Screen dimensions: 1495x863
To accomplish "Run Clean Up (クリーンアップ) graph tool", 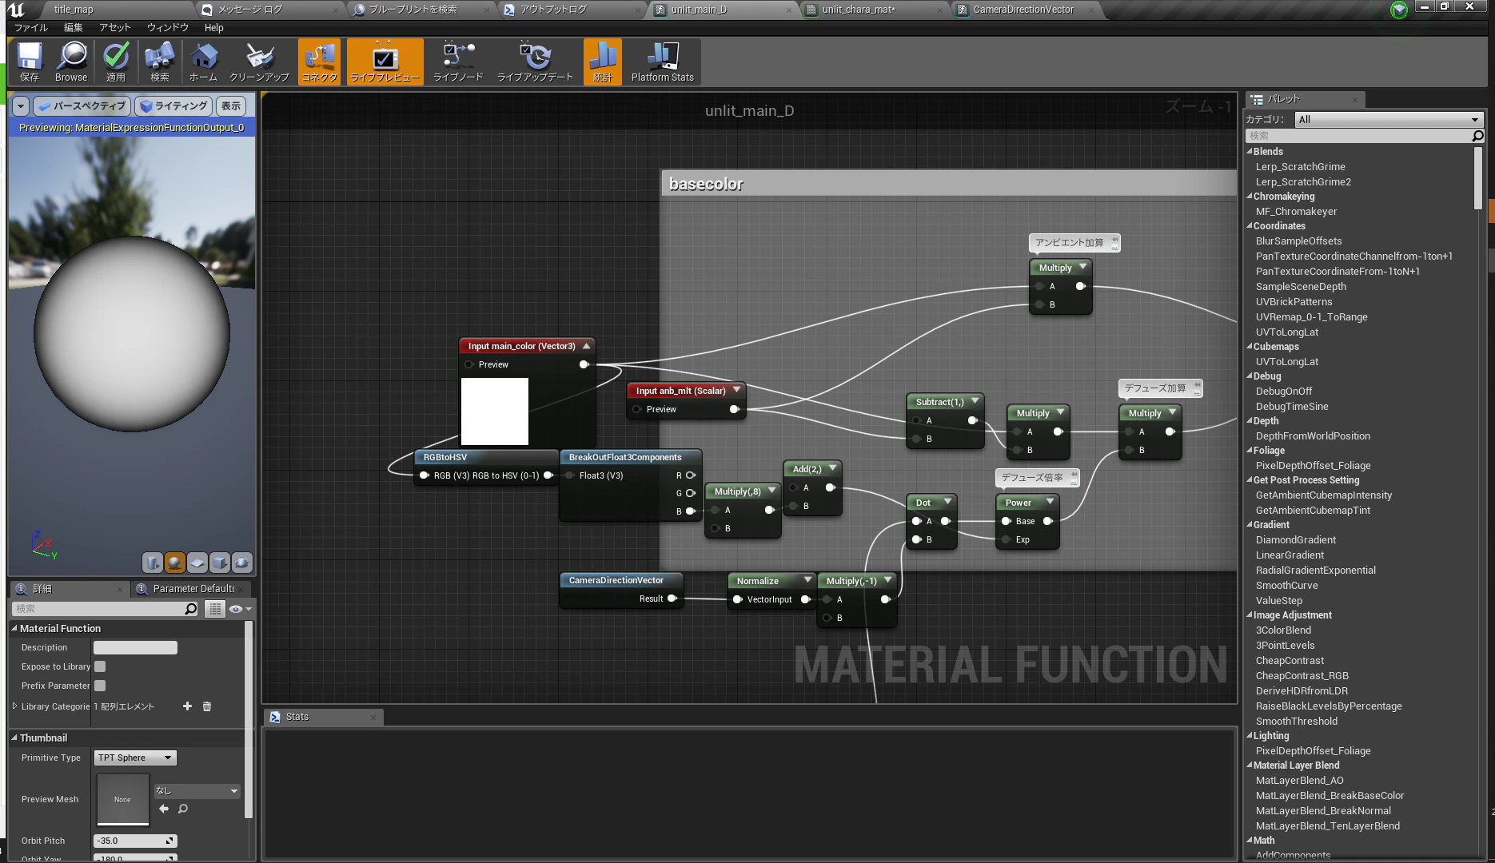I will click(x=259, y=62).
